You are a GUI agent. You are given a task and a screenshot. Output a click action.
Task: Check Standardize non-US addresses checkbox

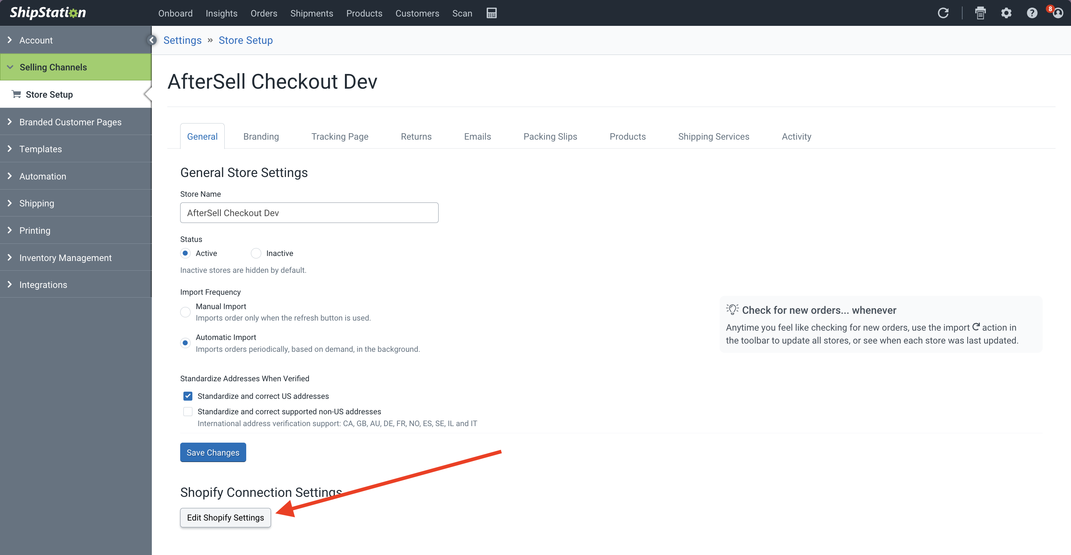188,411
